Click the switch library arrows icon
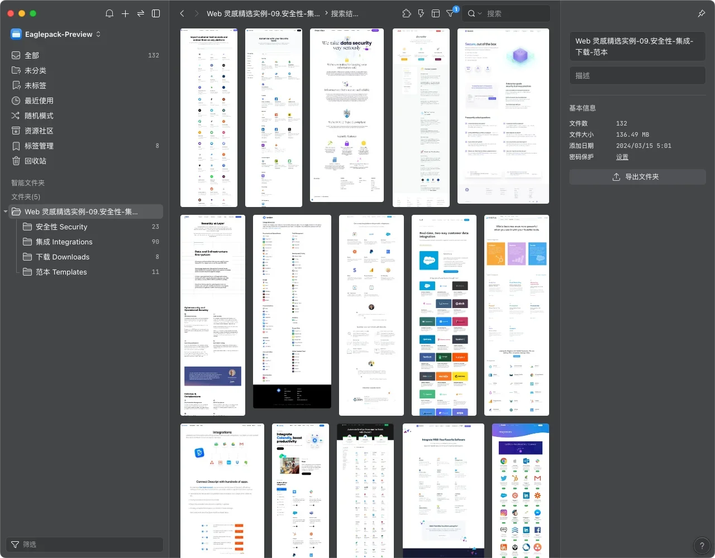This screenshot has width=715, height=558. click(141, 13)
